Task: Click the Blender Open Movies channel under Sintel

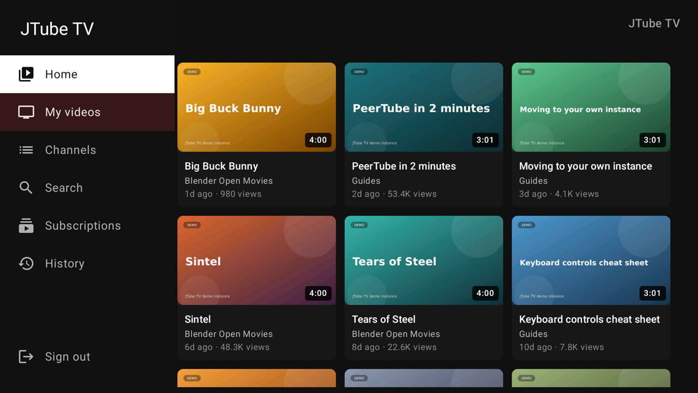Action: [228, 334]
